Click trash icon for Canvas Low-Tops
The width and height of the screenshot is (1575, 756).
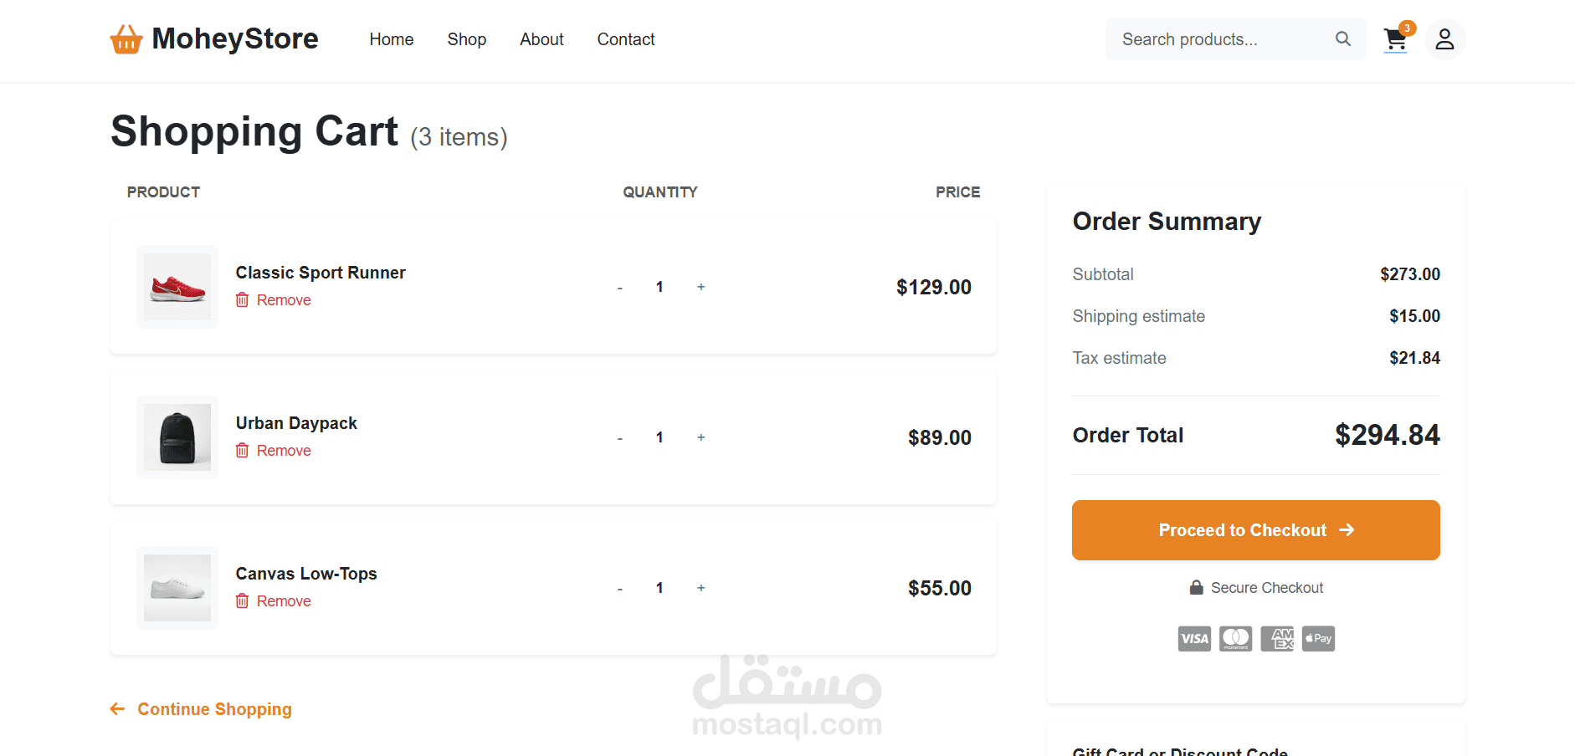(x=242, y=601)
